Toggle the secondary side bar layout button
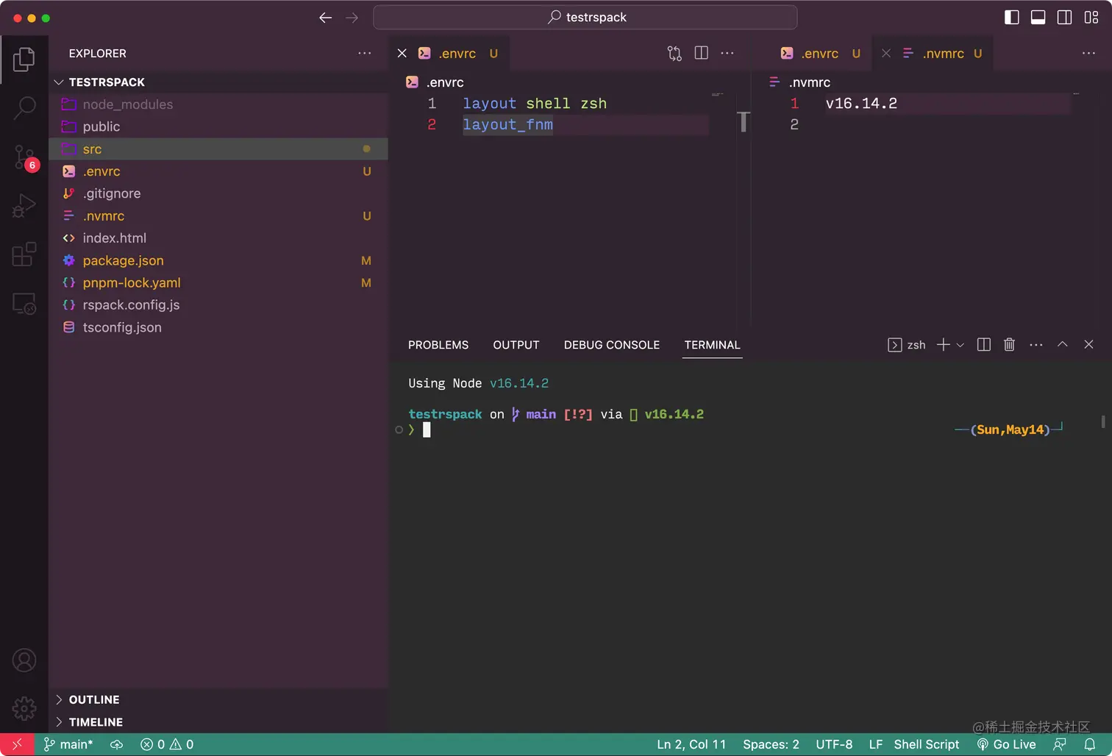The image size is (1112, 756). (x=1064, y=18)
